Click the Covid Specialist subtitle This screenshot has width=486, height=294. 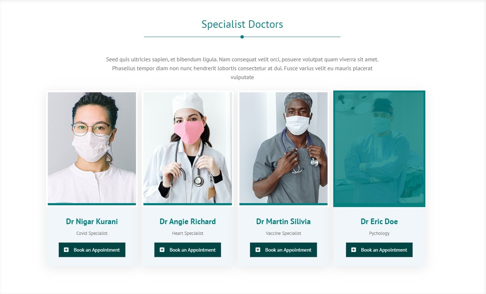point(92,233)
